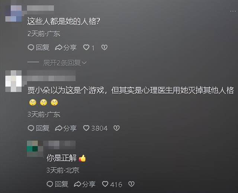Dislike the 你是正解 reply with broken heart
This screenshot has height=193, width=238.
click(131, 184)
